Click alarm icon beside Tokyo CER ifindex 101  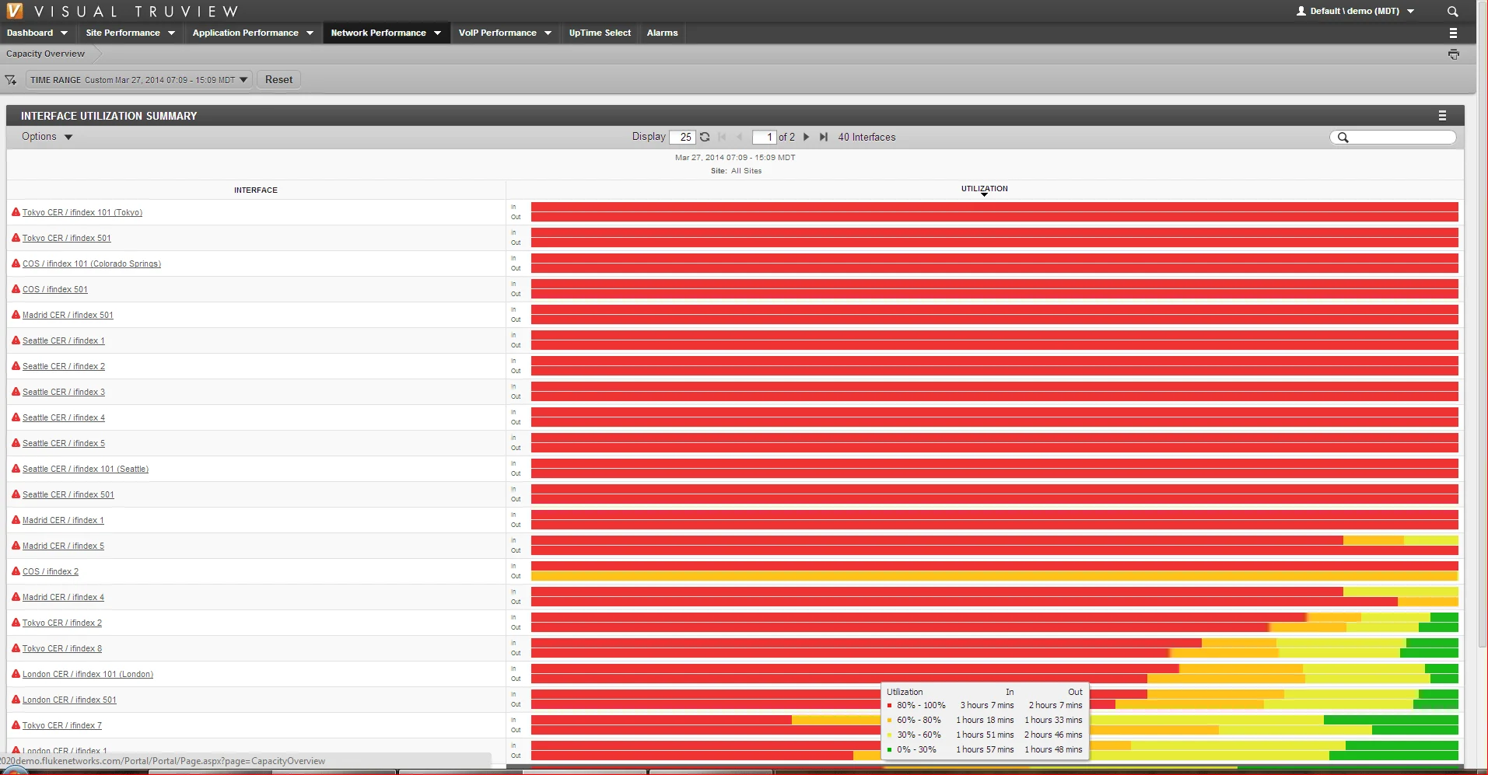pyautogui.click(x=16, y=211)
